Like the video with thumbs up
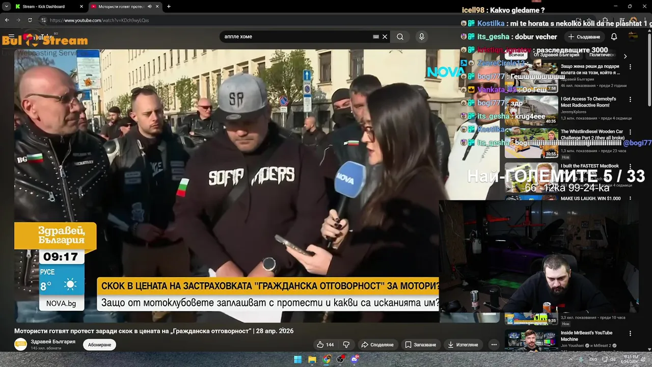 point(325,345)
